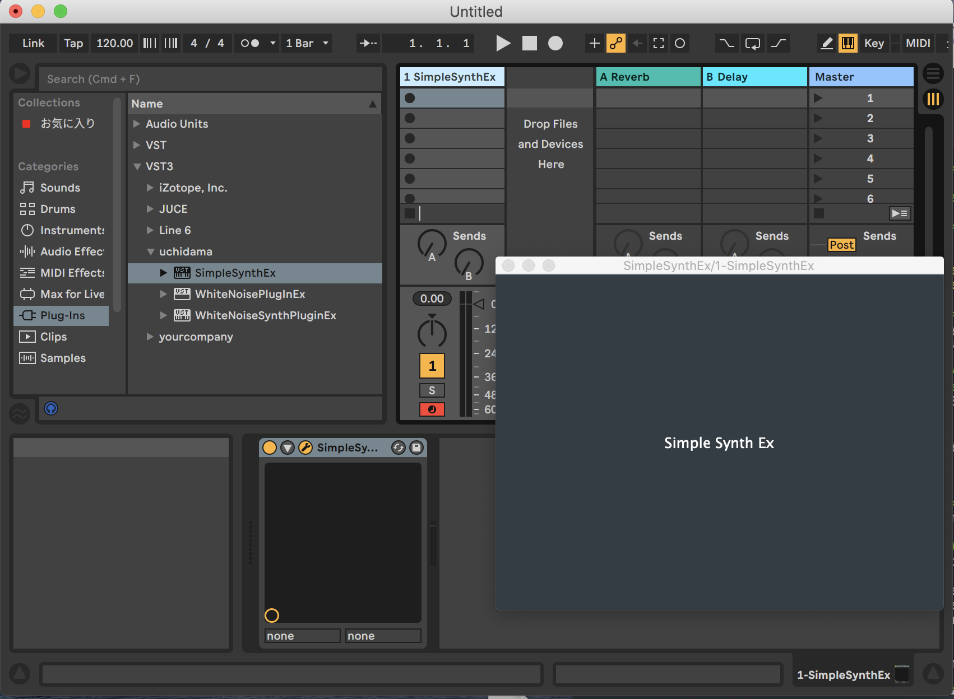Click the track volume value showing 0.00
This screenshot has height=699, width=954.
(x=431, y=299)
